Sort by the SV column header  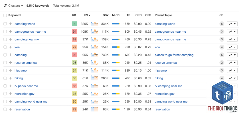(87, 15)
